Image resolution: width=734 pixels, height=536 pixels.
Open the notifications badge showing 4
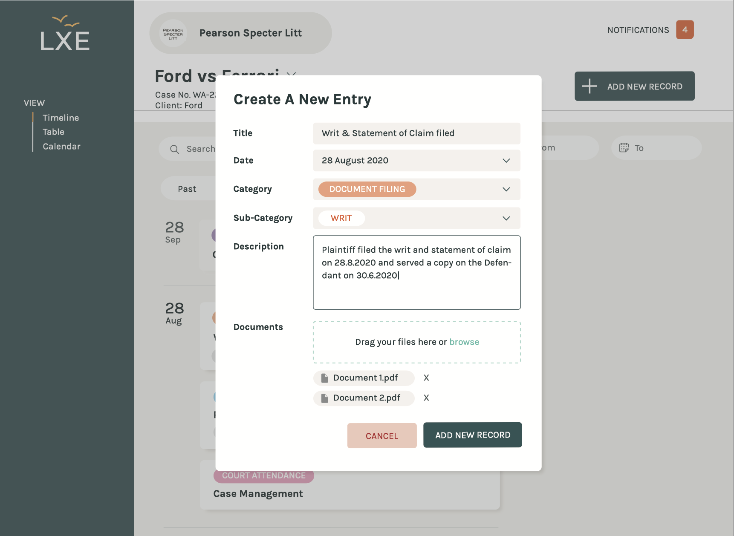685,30
